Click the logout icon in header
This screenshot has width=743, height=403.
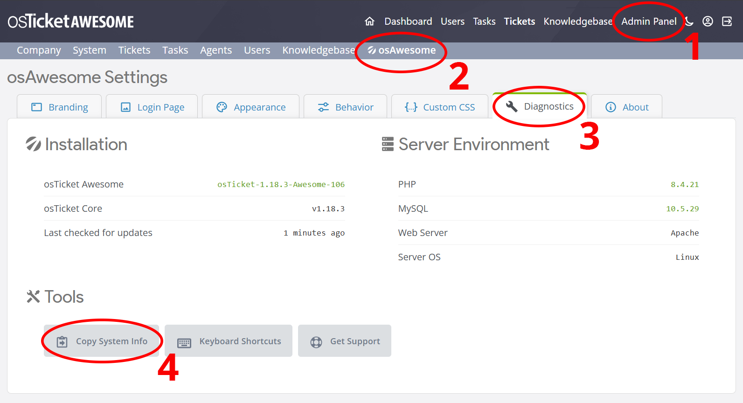coord(727,21)
